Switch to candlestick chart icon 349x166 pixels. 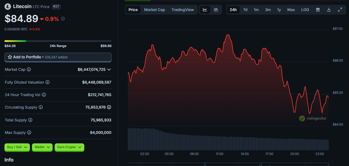pos(216,10)
